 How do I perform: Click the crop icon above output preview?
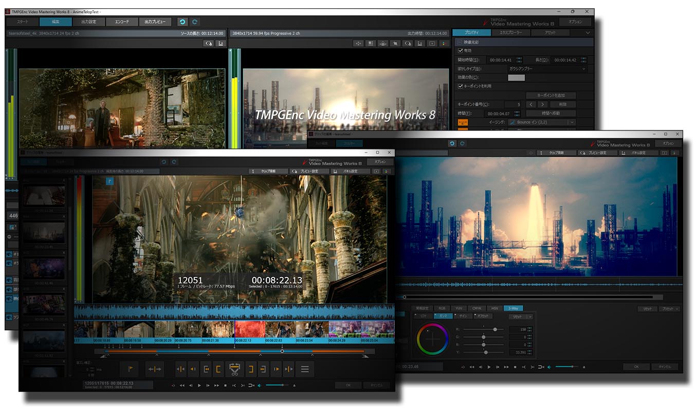[396, 44]
